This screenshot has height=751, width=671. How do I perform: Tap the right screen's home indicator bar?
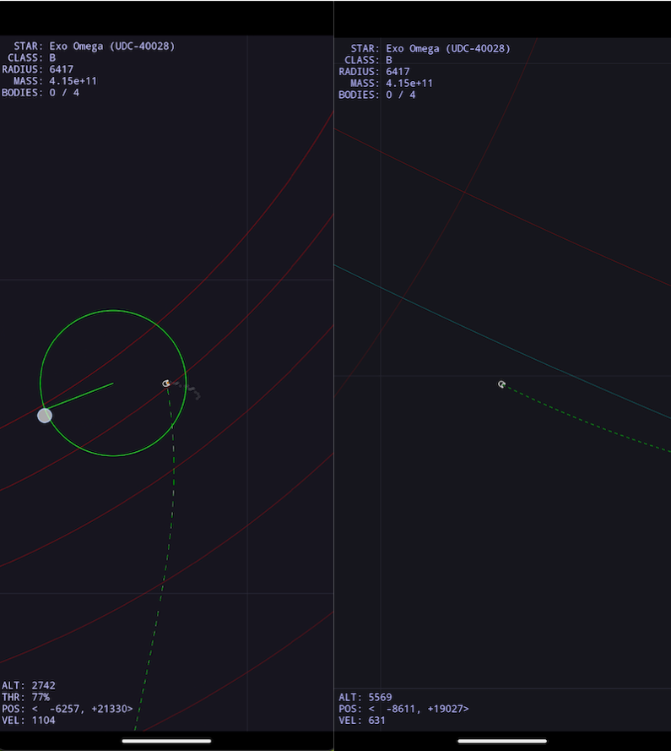tap(502, 741)
